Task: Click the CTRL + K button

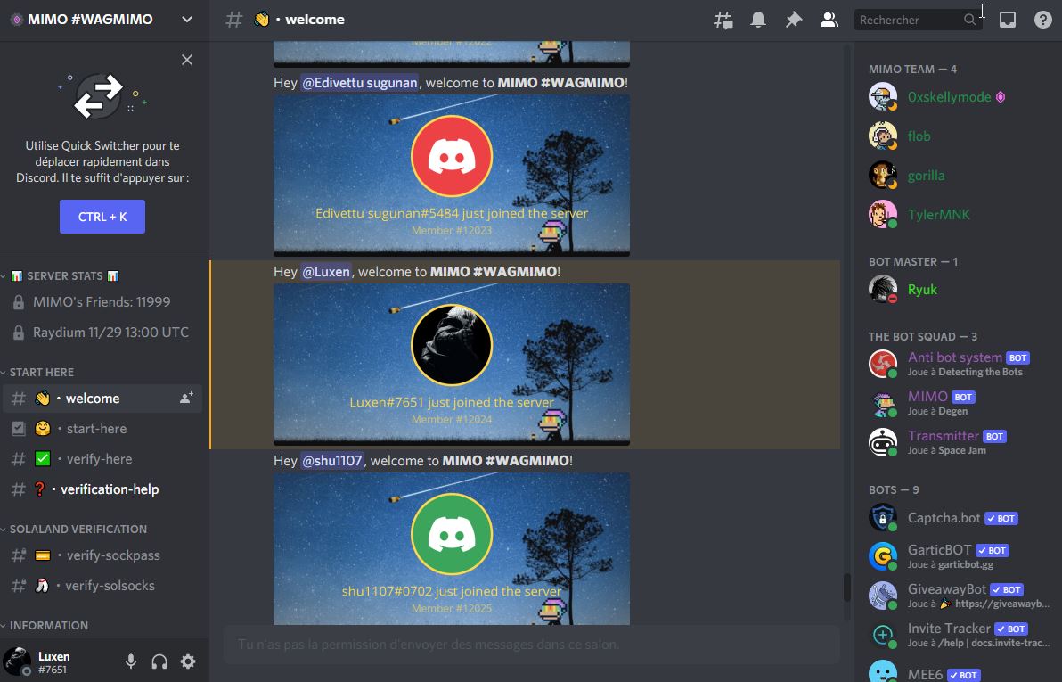Action: (x=102, y=217)
